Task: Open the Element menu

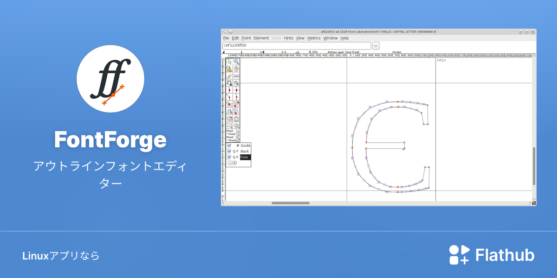Action: click(x=261, y=38)
